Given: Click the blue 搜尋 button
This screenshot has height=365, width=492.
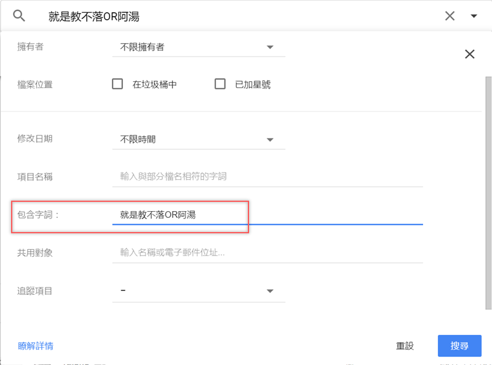Looking at the screenshot, I should [459, 346].
